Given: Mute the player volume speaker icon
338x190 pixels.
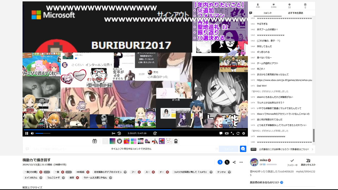Looking at the screenshot, I should point(32,133).
